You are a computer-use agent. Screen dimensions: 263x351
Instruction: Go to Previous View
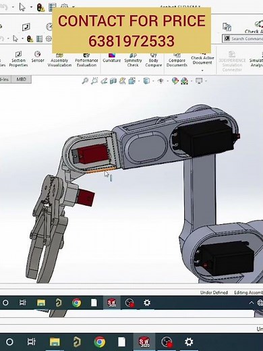[x=104, y=81]
